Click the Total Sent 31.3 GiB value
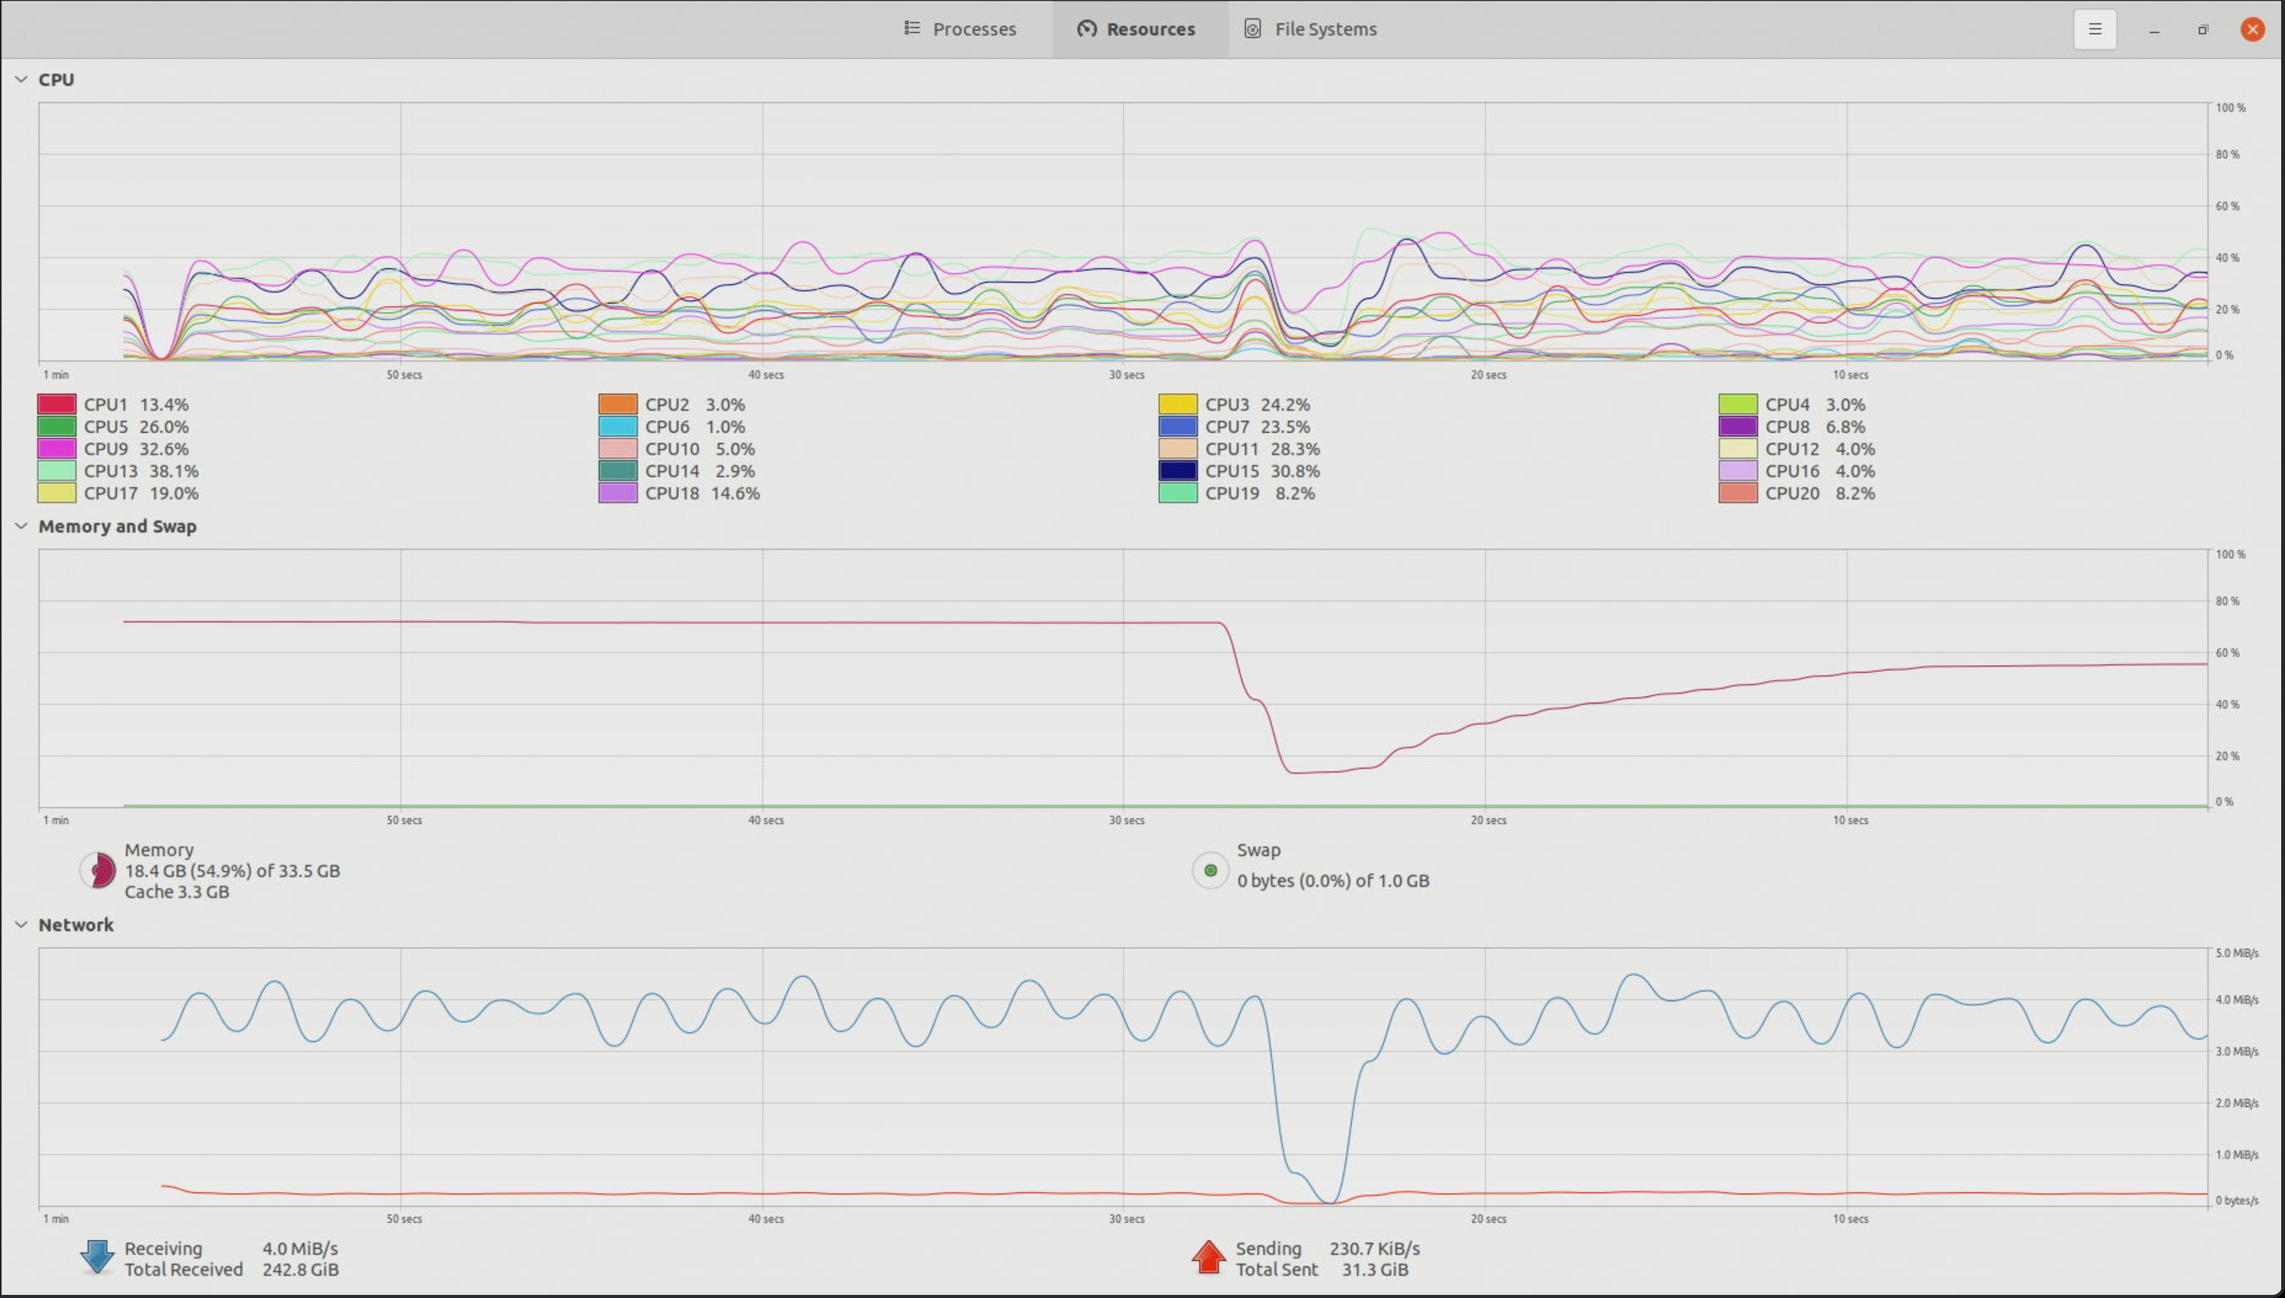2285x1298 pixels. point(1375,1270)
